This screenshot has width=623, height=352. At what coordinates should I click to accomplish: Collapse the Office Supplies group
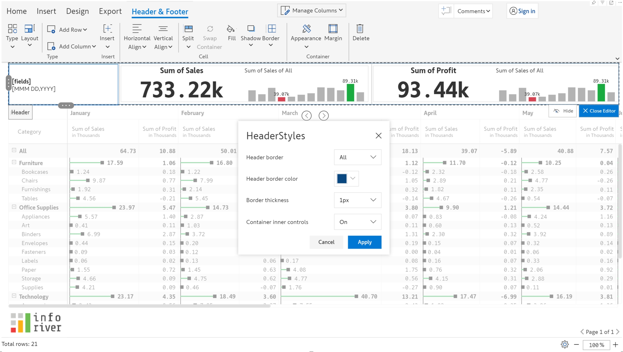click(x=14, y=207)
